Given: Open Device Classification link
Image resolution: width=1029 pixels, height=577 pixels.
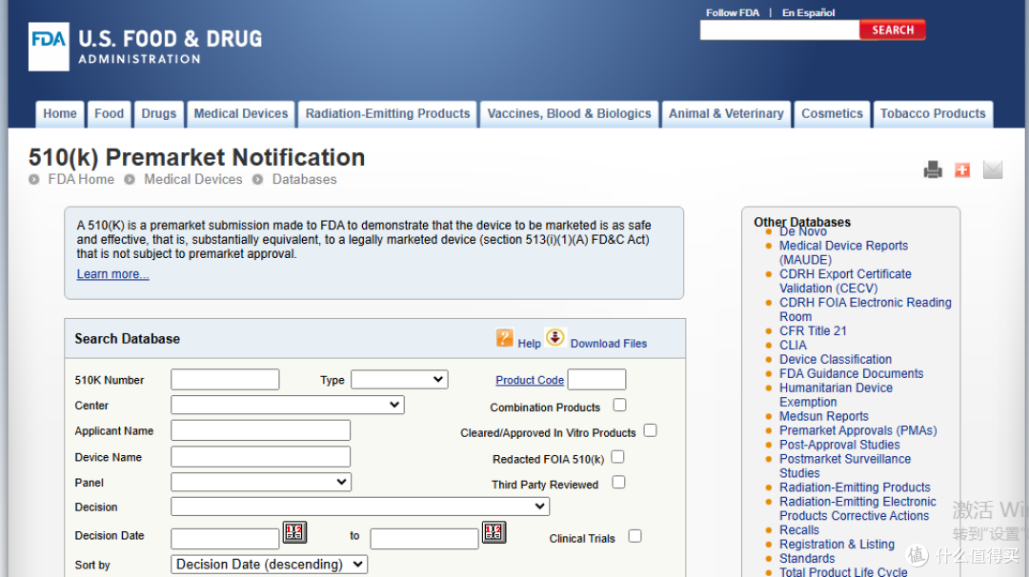Looking at the screenshot, I should pyautogui.click(x=836, y=359).
